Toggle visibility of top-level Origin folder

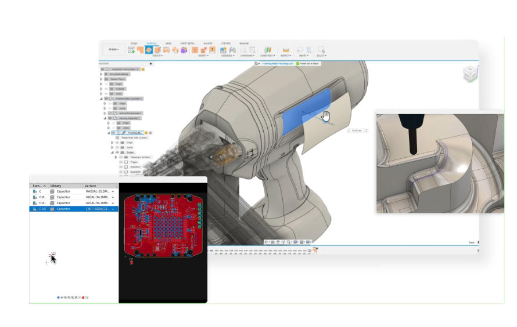pyautogui.click(x=106, y=83)
